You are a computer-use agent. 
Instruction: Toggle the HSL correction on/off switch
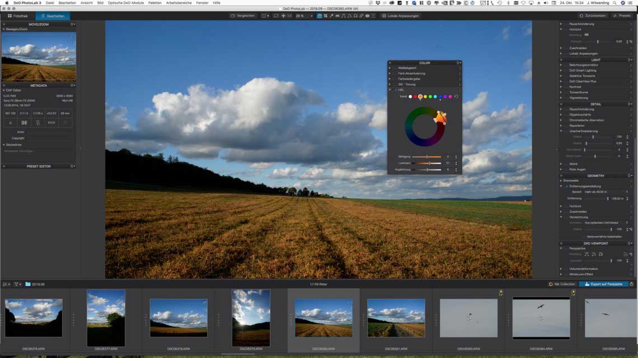395,89
